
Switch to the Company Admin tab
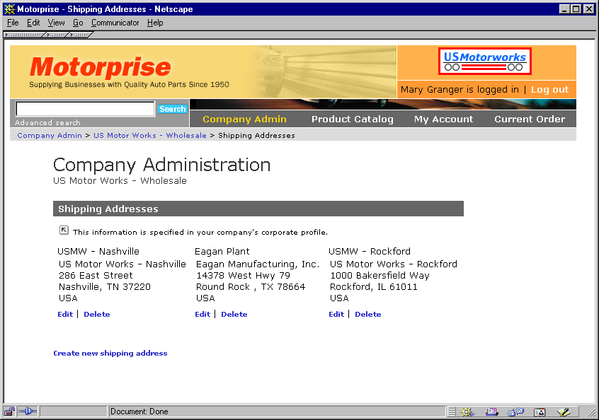coord(244,119)
